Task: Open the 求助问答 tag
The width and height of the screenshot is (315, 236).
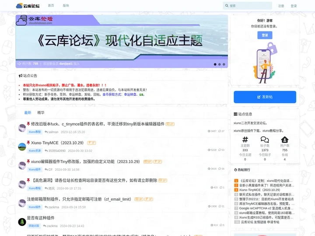Action: tap(34, 226)
